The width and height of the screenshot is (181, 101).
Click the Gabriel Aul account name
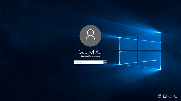tap(90, 52)
